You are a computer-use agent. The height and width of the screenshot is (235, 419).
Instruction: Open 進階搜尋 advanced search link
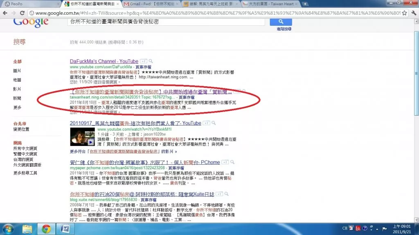click(x=284, y=29)
